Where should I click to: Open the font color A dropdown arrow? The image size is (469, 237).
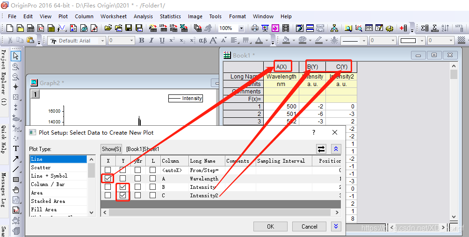(x=267, y=41)
